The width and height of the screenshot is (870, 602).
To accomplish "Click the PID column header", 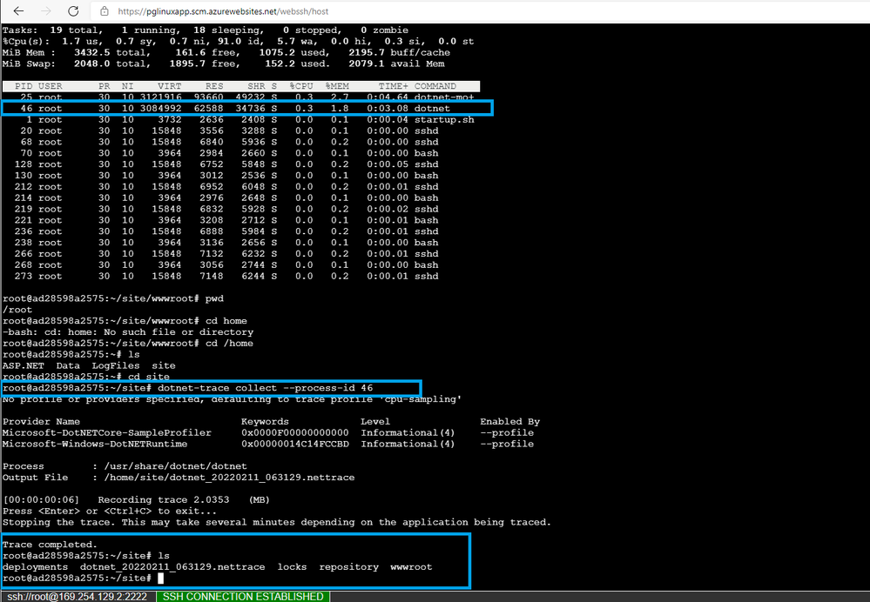I will 24,86.
